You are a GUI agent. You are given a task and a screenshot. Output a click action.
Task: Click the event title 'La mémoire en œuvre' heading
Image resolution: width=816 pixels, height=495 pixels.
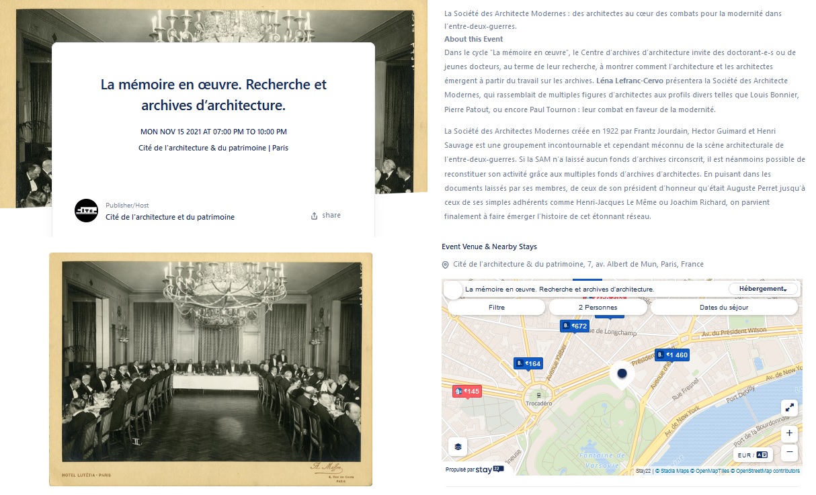point(214,95)
